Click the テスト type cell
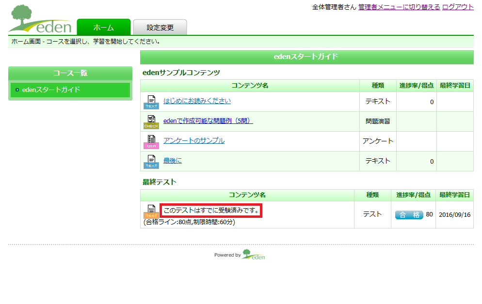Screen dimensions: 482x304 click(x=372, y=214)
